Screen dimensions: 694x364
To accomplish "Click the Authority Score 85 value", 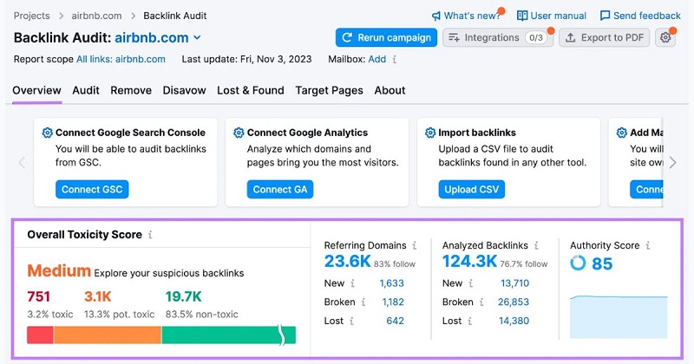I will 602,263.
